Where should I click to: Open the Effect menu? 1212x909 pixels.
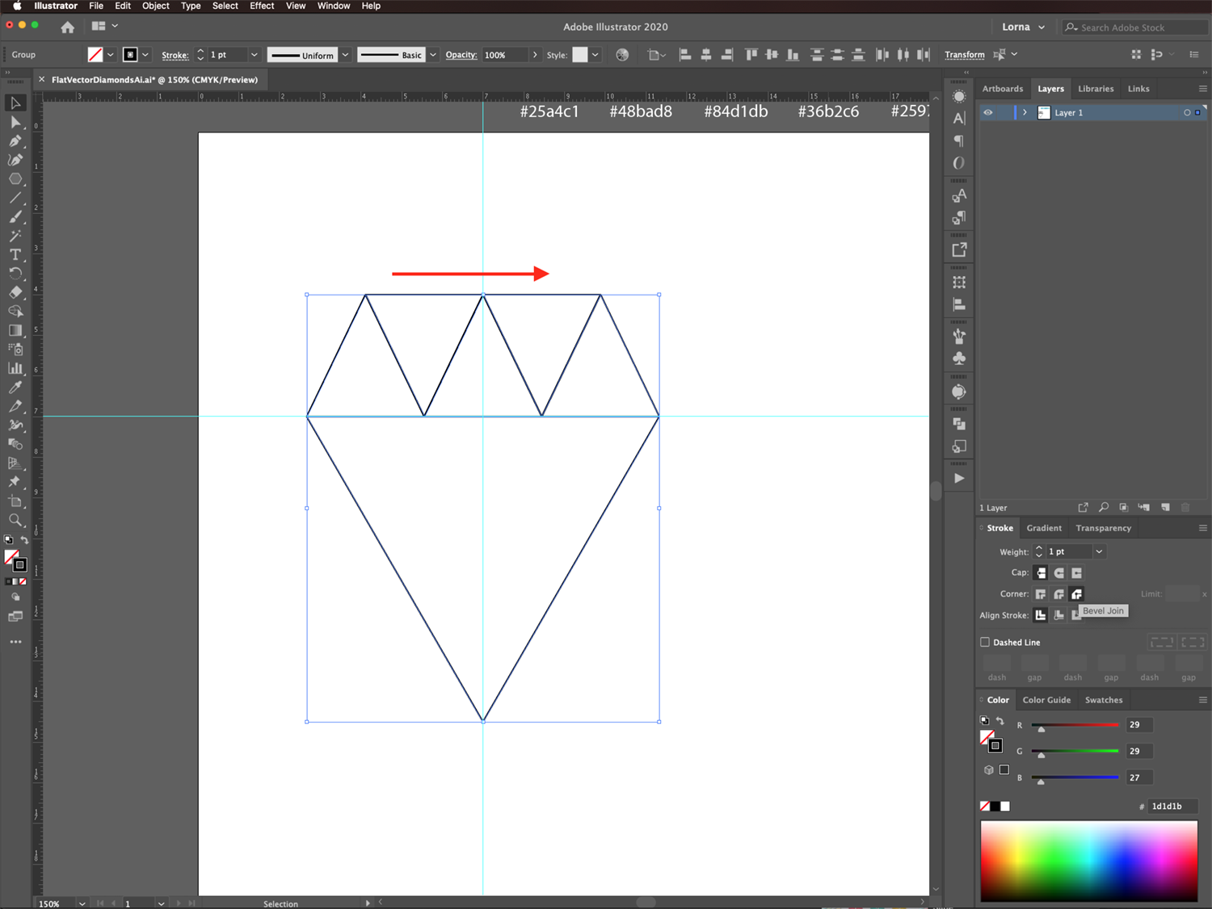(262, 6)
